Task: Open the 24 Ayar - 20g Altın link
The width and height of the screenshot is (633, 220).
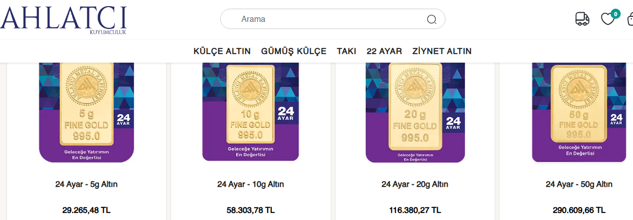Action: click(x=415, y=184)
